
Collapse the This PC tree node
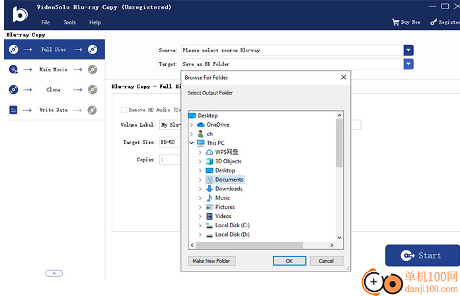192,143
